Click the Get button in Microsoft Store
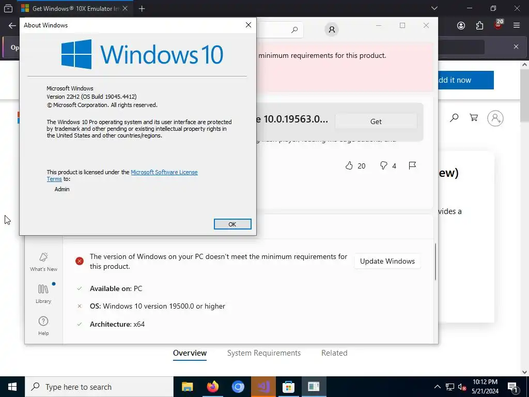 376,121
